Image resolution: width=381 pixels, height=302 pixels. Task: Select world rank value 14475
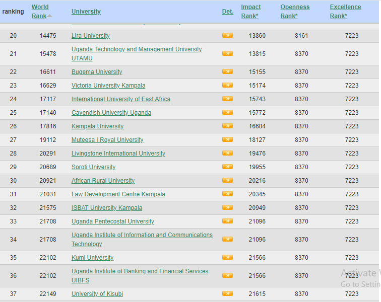tap(48, 36)
